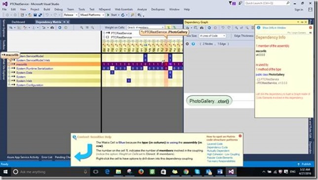Screen dimensions: 318x180
Task: Click the camera snapshot icon in Dependency Matrix toolbar
Action: coord(52,28)
